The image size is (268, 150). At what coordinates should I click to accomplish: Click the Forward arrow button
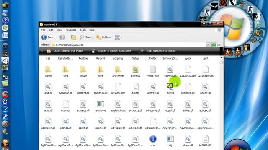point(62,37)
